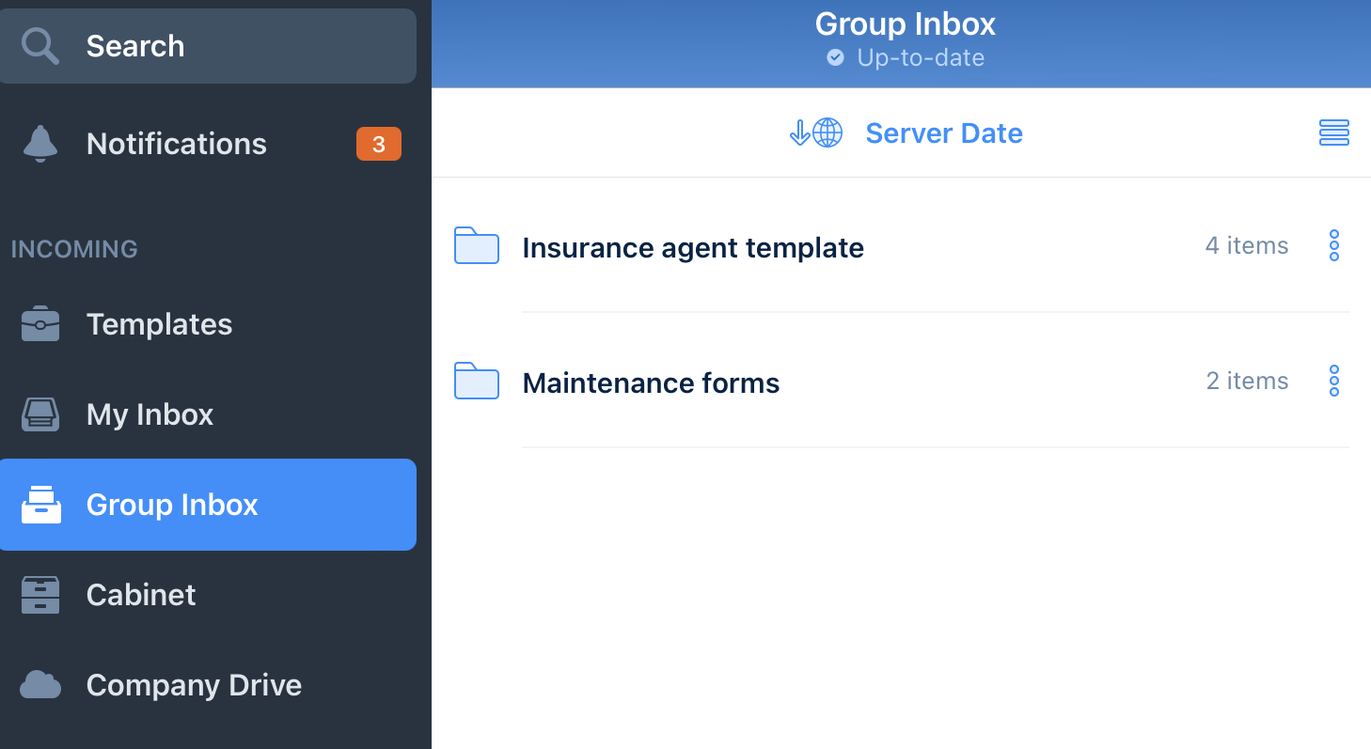Viewport: 1371px width, 749px height.
Task: Open the Server Date sorting dropdown
Action: [943, 133]
